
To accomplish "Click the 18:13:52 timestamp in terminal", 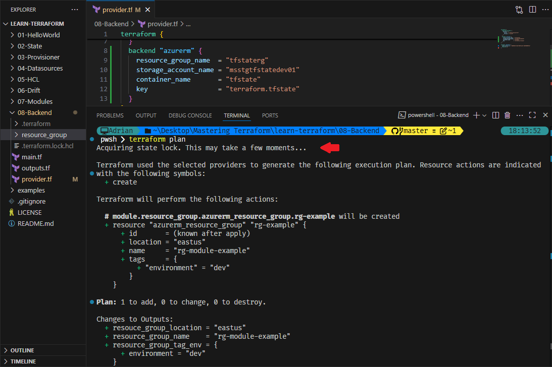I will click(525, 131).
